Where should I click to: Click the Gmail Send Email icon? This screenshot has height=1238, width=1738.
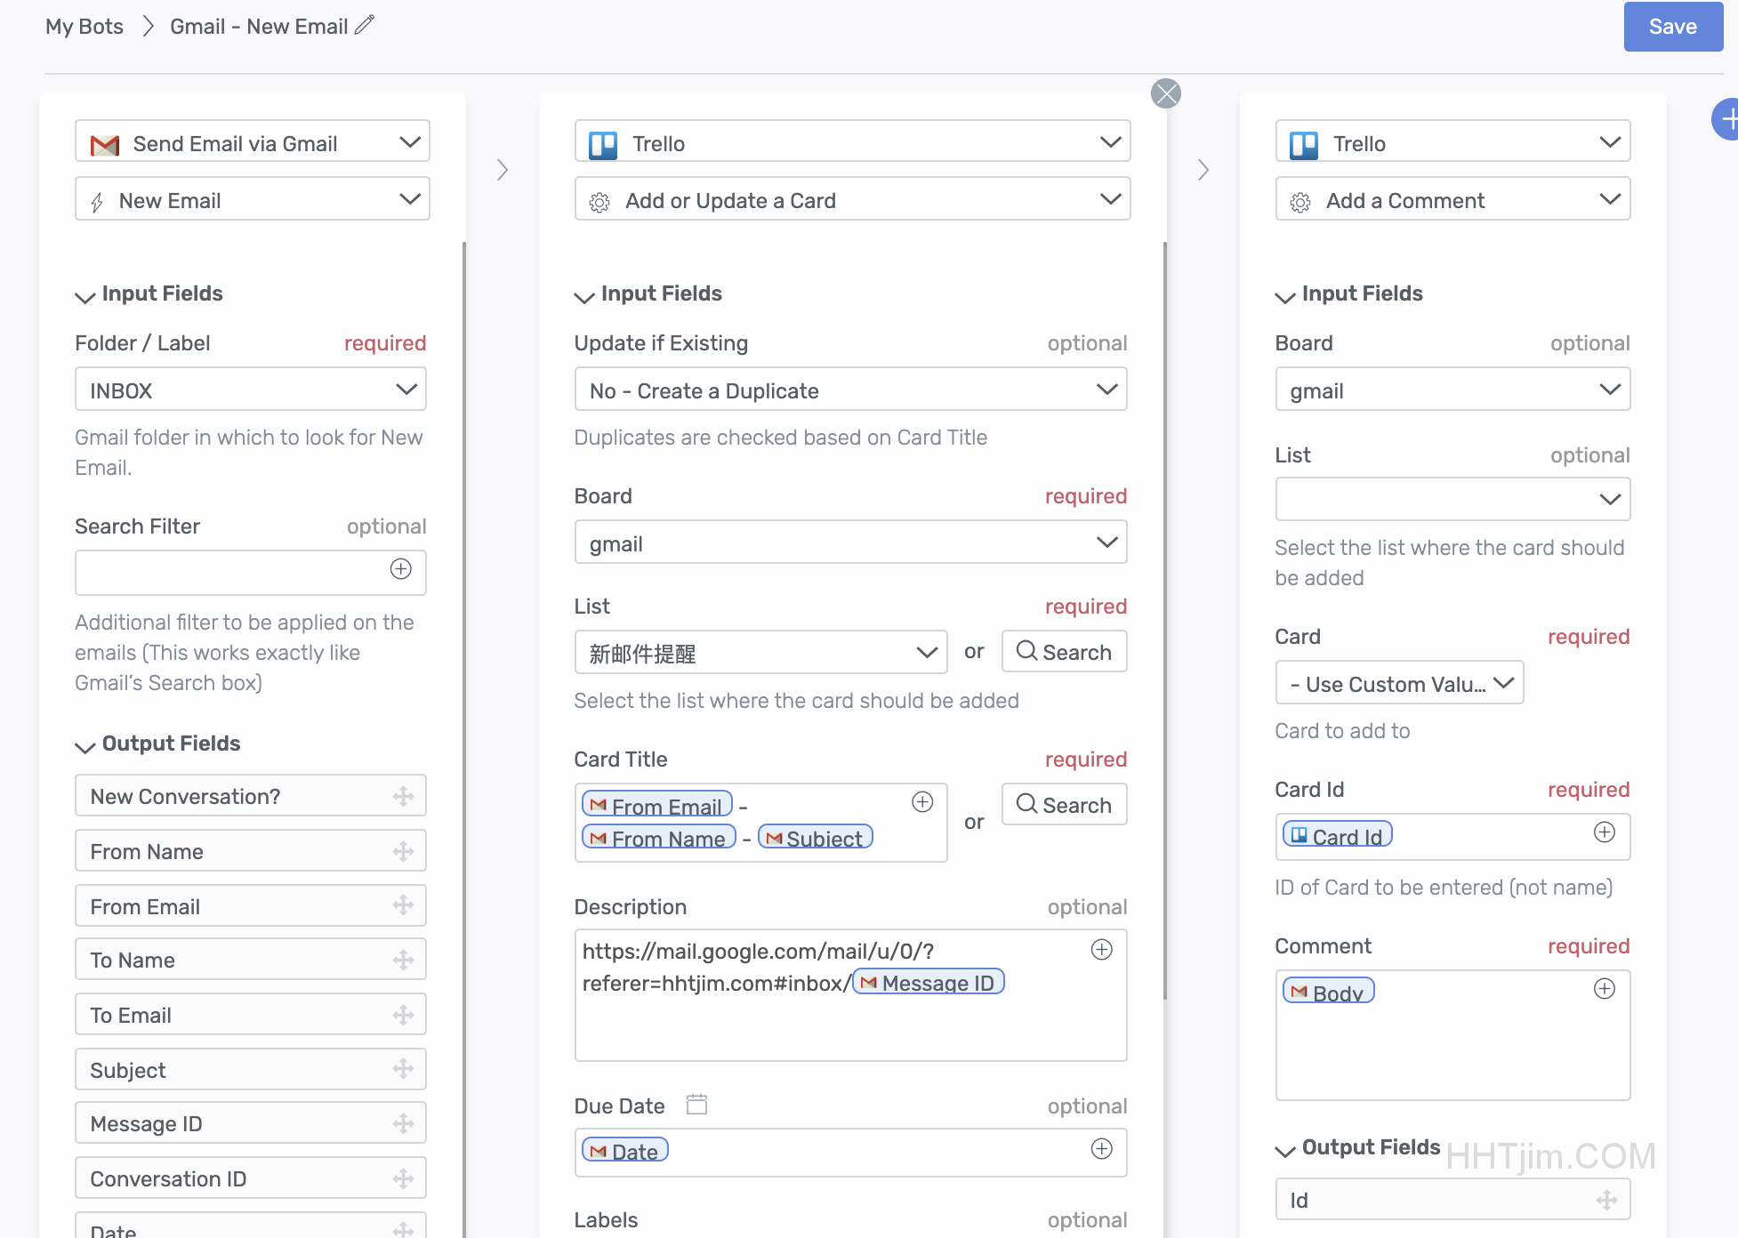click(105, 142)
